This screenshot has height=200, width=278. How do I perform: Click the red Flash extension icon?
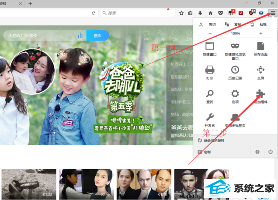pyautogui.click(x=241, y=13)
